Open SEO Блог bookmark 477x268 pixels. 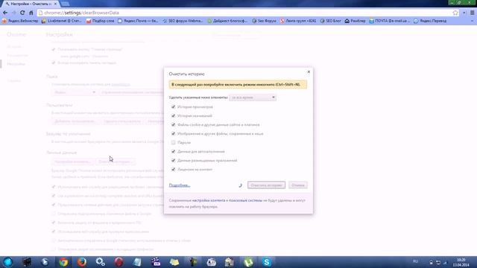[331, 21]
